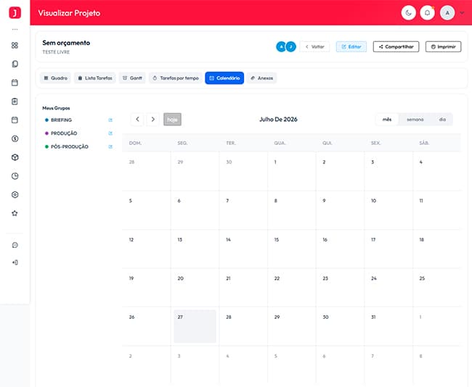The height and width of the screenshot is (387, 472).
Task: Switch to the Quadro tab
Action: [x=55, y=78]
